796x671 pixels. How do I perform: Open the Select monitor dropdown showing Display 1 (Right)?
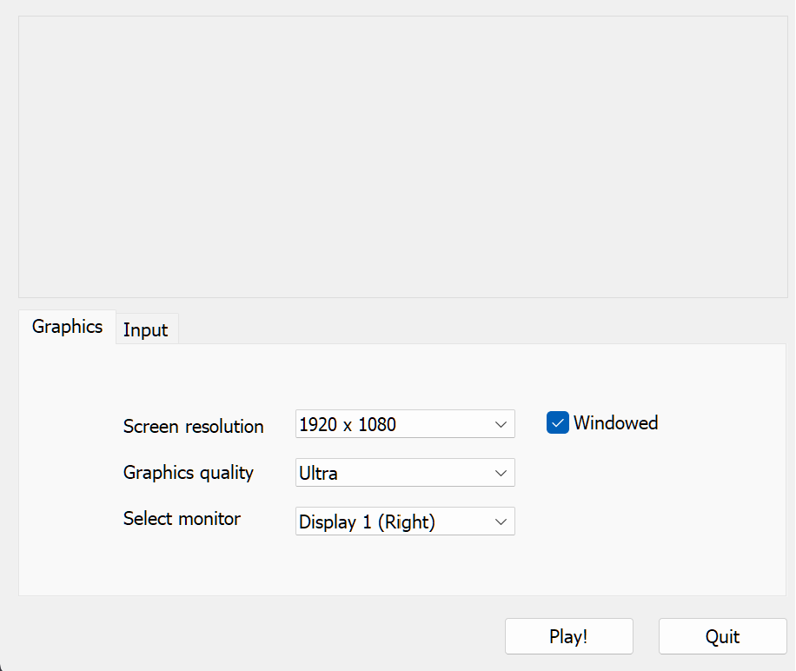pyautogui.click(x=405, y=522)
